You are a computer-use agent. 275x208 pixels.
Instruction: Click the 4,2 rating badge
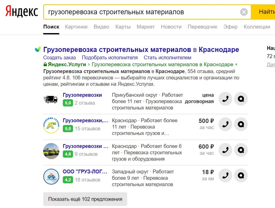coord(68,180)
